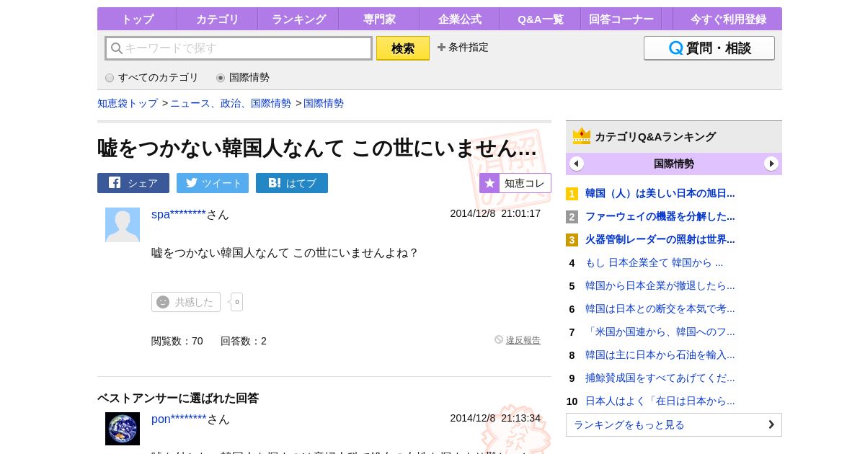
Task: Open the rank 3 question 火器管制レーダーの照射は世界
Action: click(x=660, y=239)
